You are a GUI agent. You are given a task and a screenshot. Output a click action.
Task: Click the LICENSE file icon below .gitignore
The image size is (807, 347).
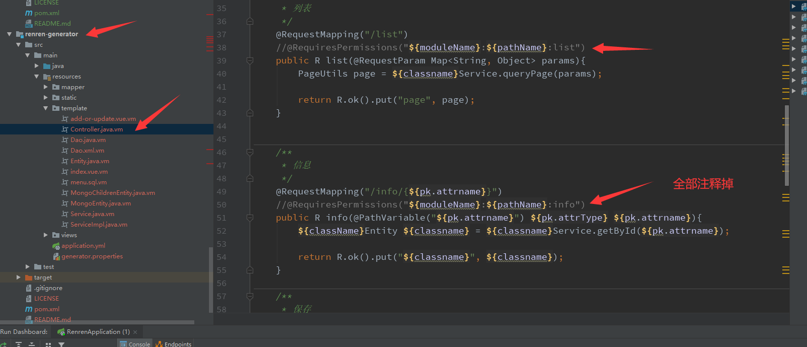point(29,299)
